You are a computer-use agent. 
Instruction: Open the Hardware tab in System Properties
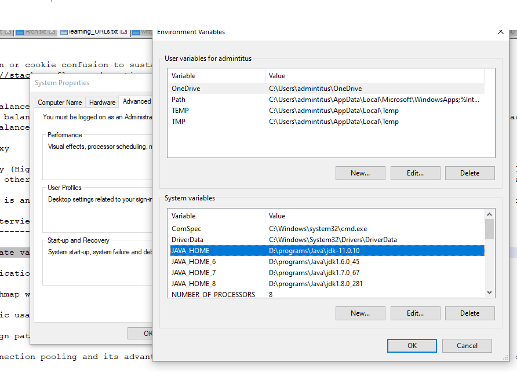[x=102, y=103]
